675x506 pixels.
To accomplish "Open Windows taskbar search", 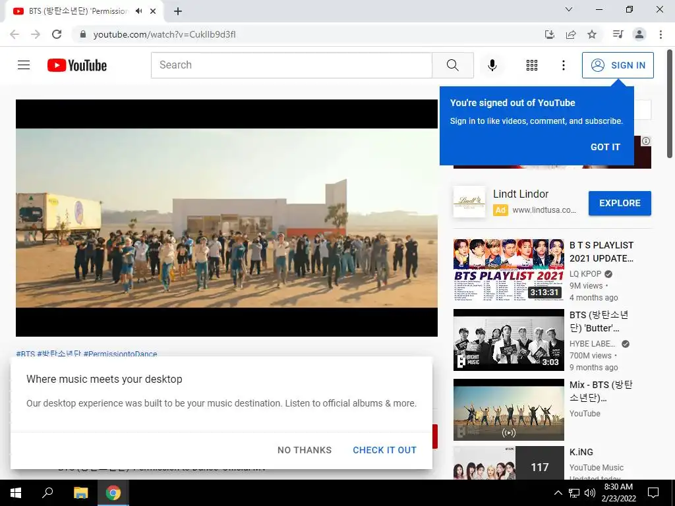I will pos(47,493).
